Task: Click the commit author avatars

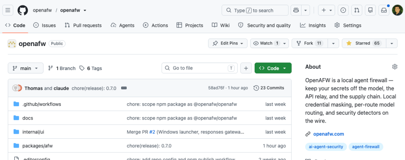Action: pos(17,88)
